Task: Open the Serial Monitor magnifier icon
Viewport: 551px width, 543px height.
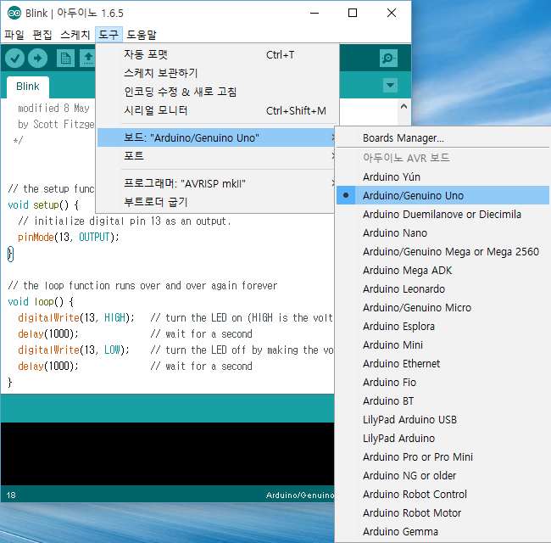Action: (388, 58)
